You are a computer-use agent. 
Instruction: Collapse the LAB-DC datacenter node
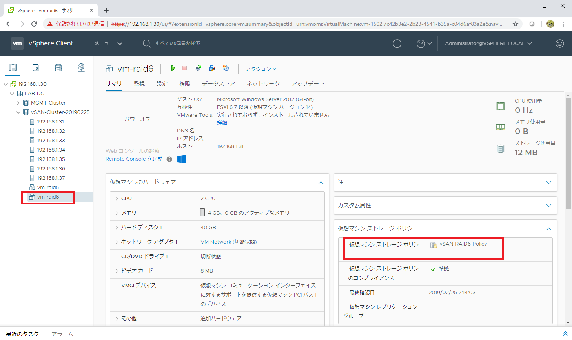12,94
